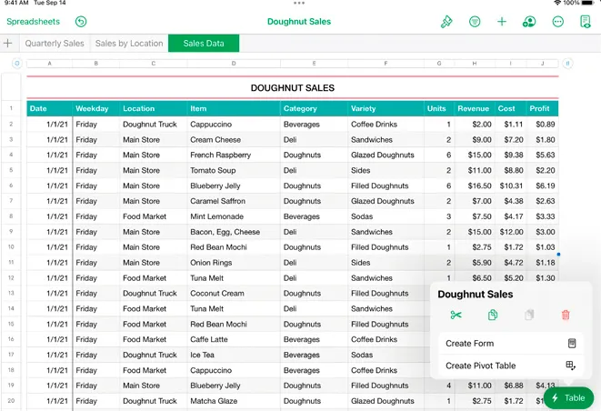Screen dimensions: 601x411
Task: Delete the table with the red trash icon
Action: tap(566, 316)
